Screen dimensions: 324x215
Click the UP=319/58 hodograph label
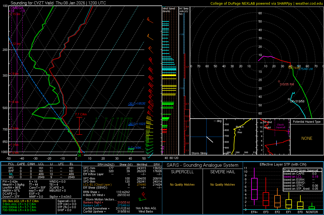[x=297, y=102]
